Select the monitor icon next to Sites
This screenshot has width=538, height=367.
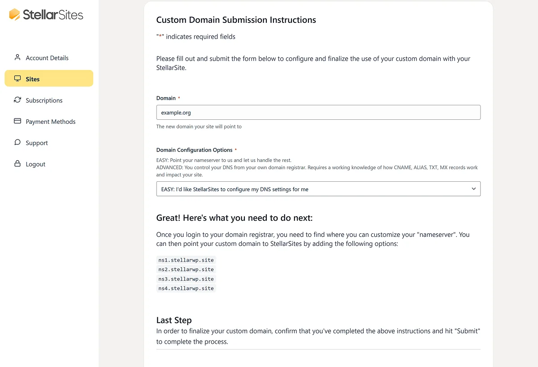point(17,79)
